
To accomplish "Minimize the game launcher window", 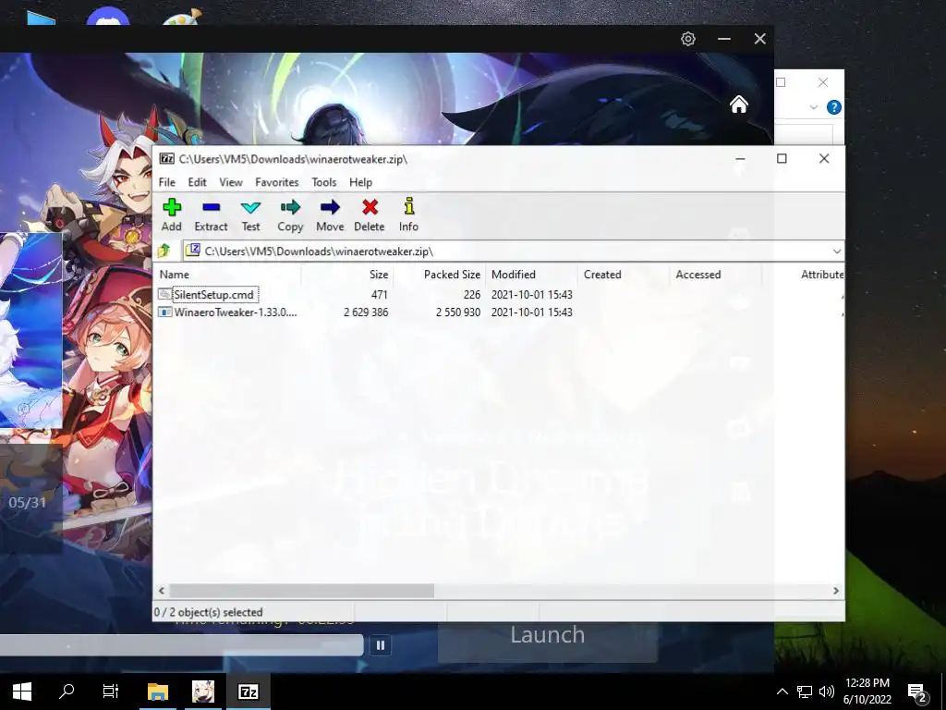I will [724, 39].
